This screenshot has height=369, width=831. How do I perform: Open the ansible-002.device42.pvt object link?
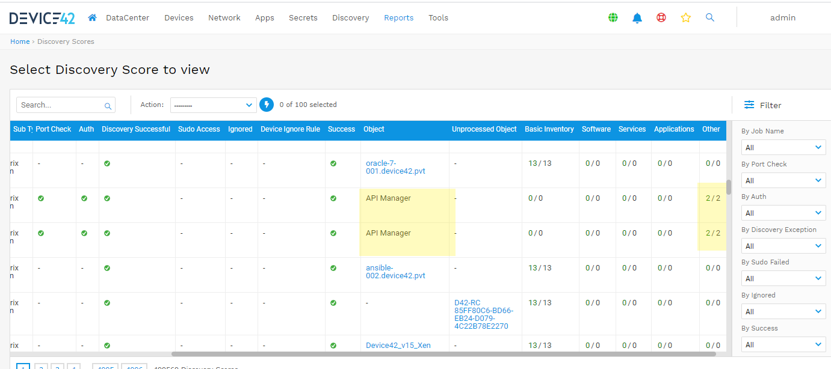point(395,272)
